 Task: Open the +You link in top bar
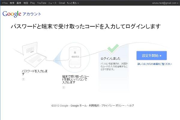(5, 3)
